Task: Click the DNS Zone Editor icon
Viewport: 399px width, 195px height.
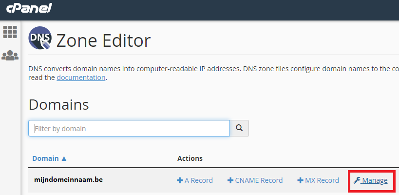Action: coord(40,38)
